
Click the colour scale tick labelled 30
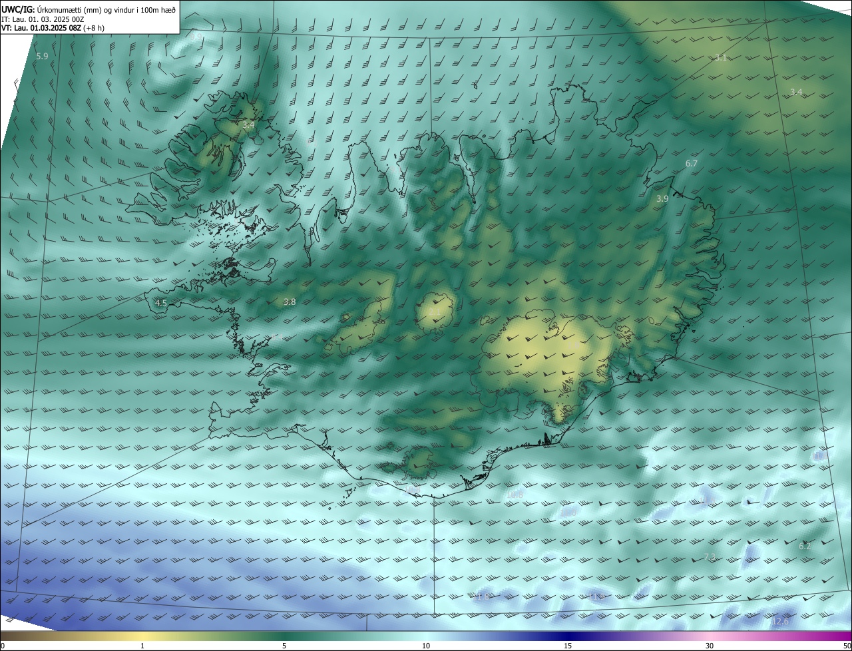point(710,646)
